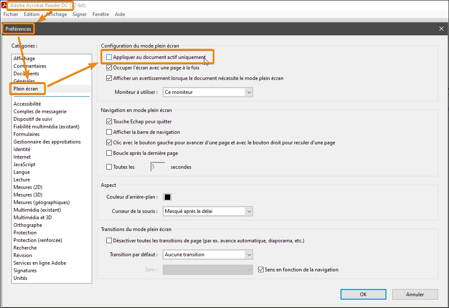Close the Préférences dialog with the X
The height and width of the screenshot is (308, 449).
pyautogui.click(x=441, y=29)
